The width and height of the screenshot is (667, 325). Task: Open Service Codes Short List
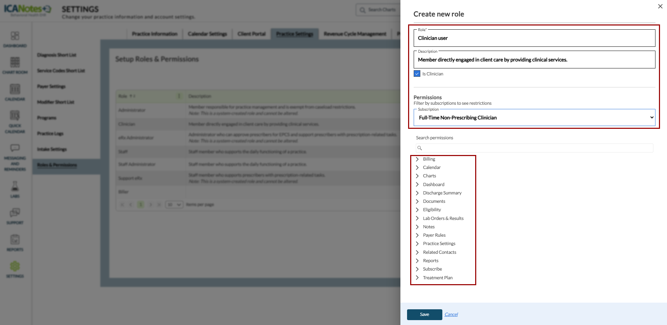click(61, 71)
